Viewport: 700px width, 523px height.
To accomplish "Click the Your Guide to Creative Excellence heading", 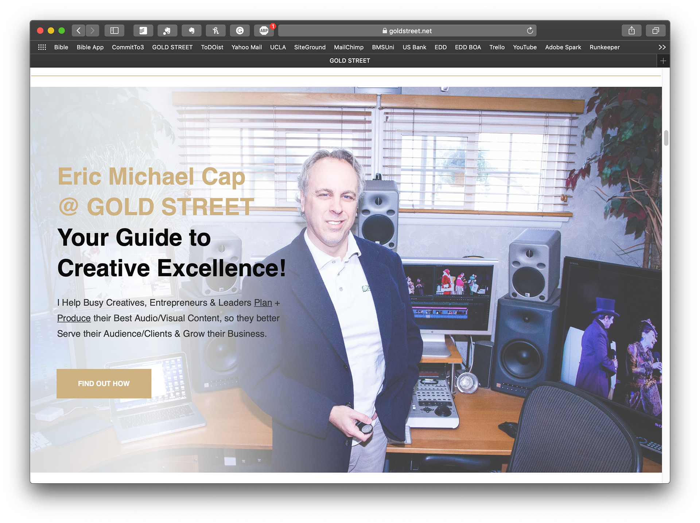I will click(x=171, y=253).
